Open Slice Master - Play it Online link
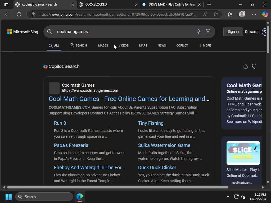The width and height of the screenshot is (271, 203). click(243, 173)
